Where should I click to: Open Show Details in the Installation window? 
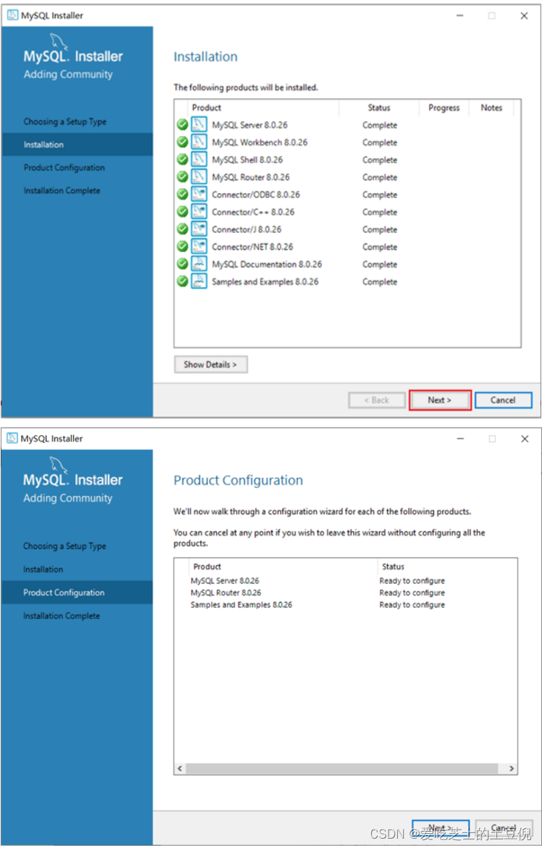coord(210,364)
